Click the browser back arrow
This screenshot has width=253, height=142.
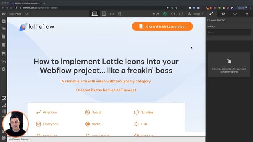(x=3, y=8)
